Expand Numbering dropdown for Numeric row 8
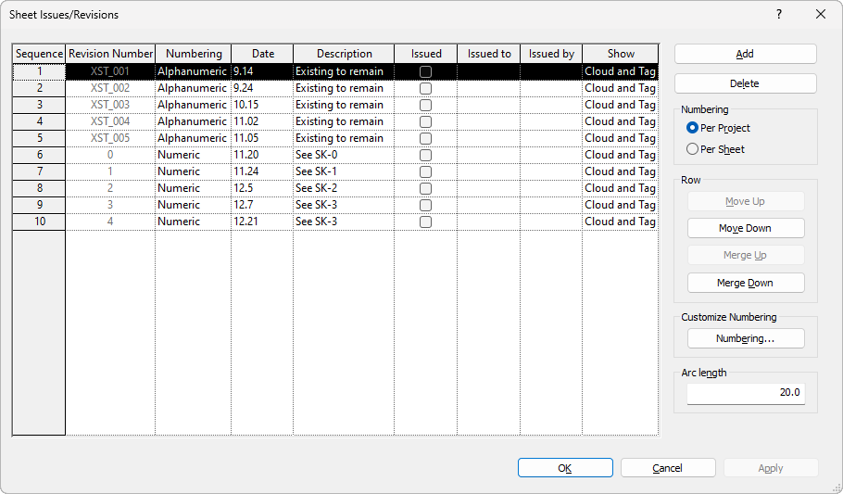 pos(193,188)
